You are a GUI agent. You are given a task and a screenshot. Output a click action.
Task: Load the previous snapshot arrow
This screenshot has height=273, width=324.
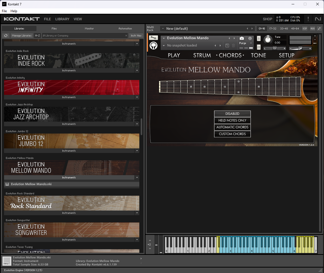coord(215,45)
